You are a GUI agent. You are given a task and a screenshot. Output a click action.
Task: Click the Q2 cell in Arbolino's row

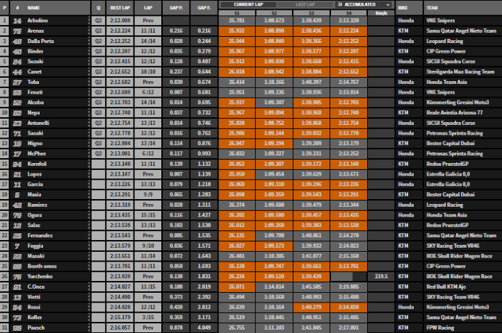(98, 20)
